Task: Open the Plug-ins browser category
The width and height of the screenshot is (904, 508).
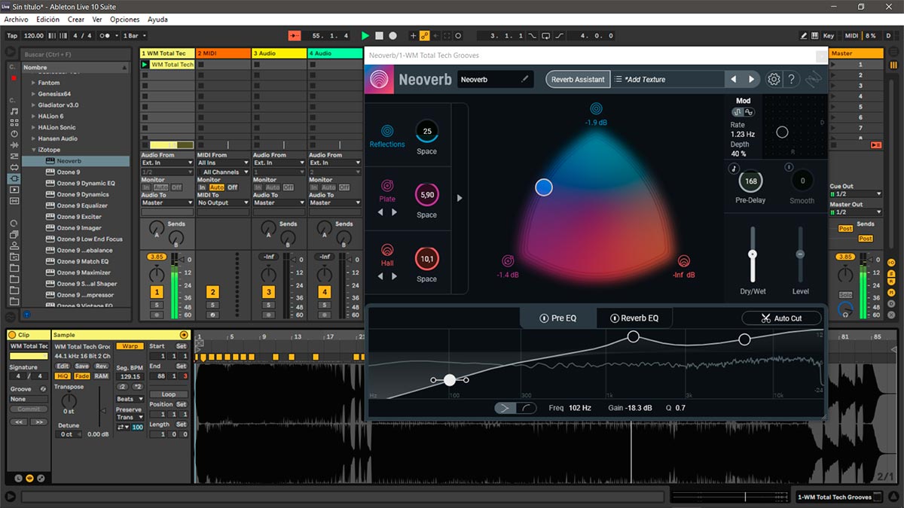Action: pyautogui.click(x=14, y=178)
